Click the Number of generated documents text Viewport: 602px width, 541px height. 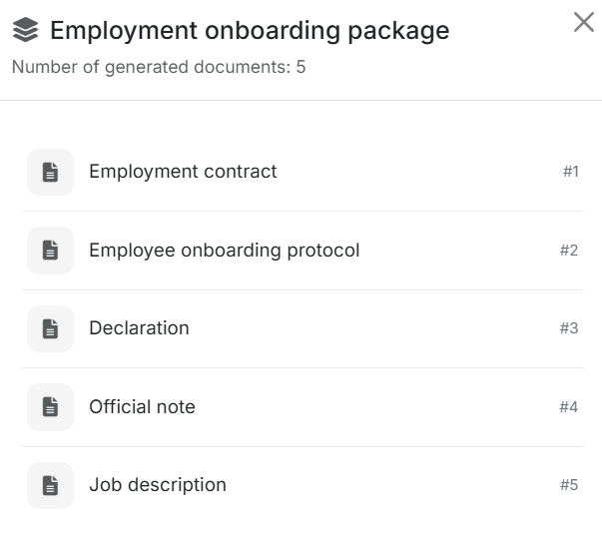(x=159, y=68)
